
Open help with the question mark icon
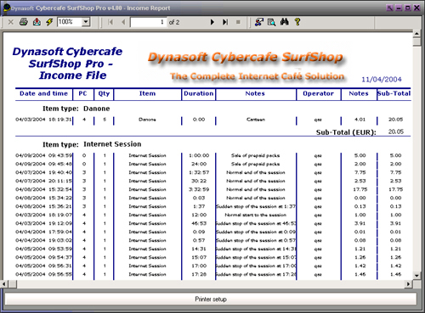(x=297, y=22)
